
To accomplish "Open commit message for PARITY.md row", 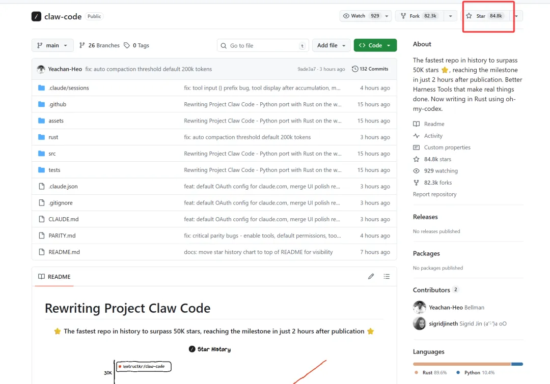I will pos(262,235).
